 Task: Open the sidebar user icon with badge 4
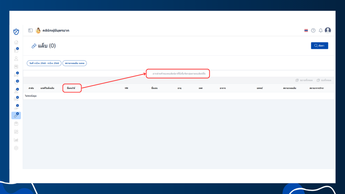[16, 91]
